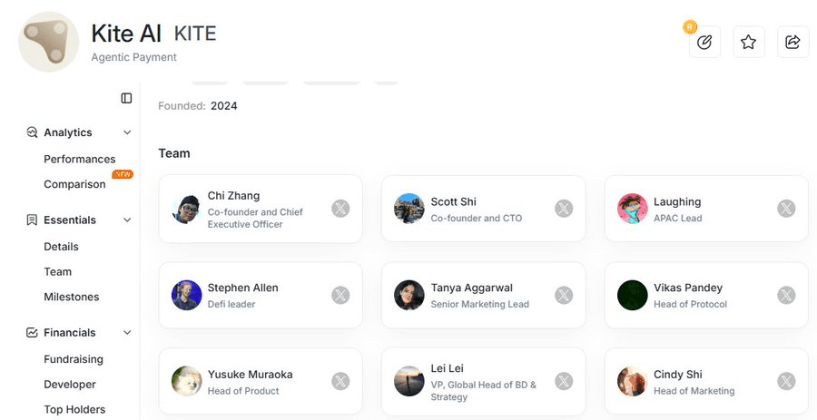Screen dimensions: 817x420
Task: Open Chi Zhang's X profile icon
Action: [x=340, y=209]
